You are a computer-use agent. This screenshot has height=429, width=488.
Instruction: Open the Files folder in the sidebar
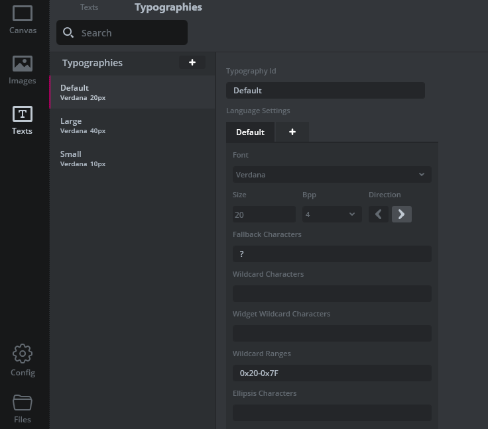click(23, 409)
